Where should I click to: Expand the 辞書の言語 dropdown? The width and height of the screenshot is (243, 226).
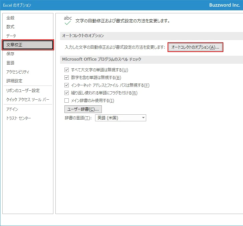(x=120, y=118)
